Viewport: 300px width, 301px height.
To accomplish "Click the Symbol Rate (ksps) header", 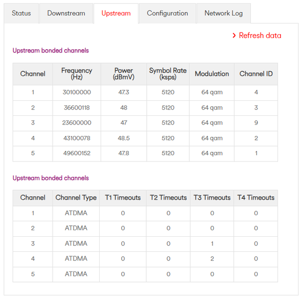I will coord(168,74).
